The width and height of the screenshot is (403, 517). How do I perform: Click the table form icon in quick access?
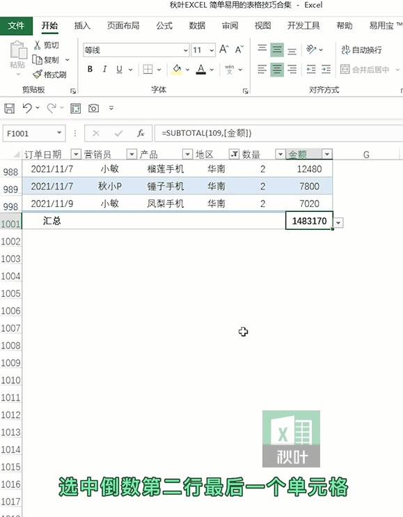click(75, 108)
